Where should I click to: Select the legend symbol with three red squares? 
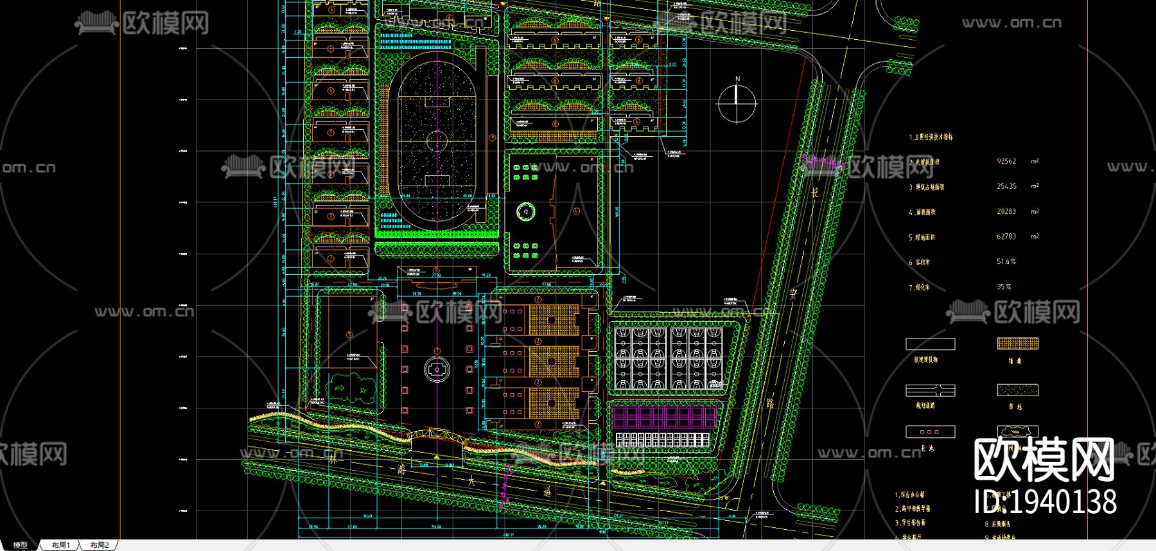931,432
